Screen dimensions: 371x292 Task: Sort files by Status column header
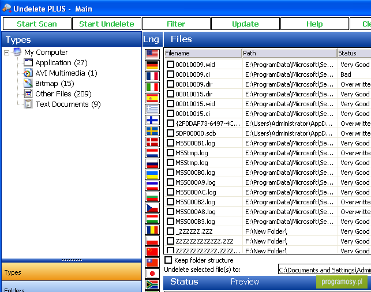click(x=354, y=53)
